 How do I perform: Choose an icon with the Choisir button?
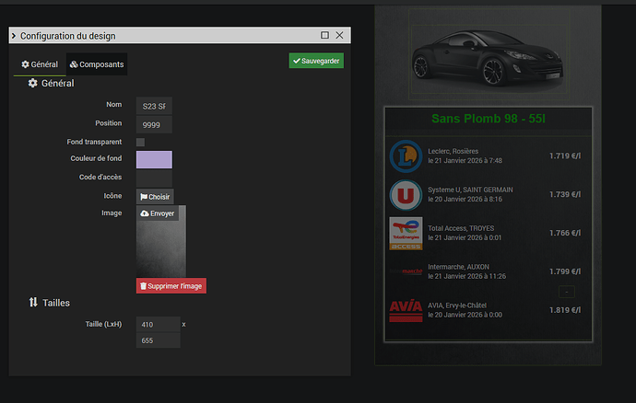click(x=155, y=197)
